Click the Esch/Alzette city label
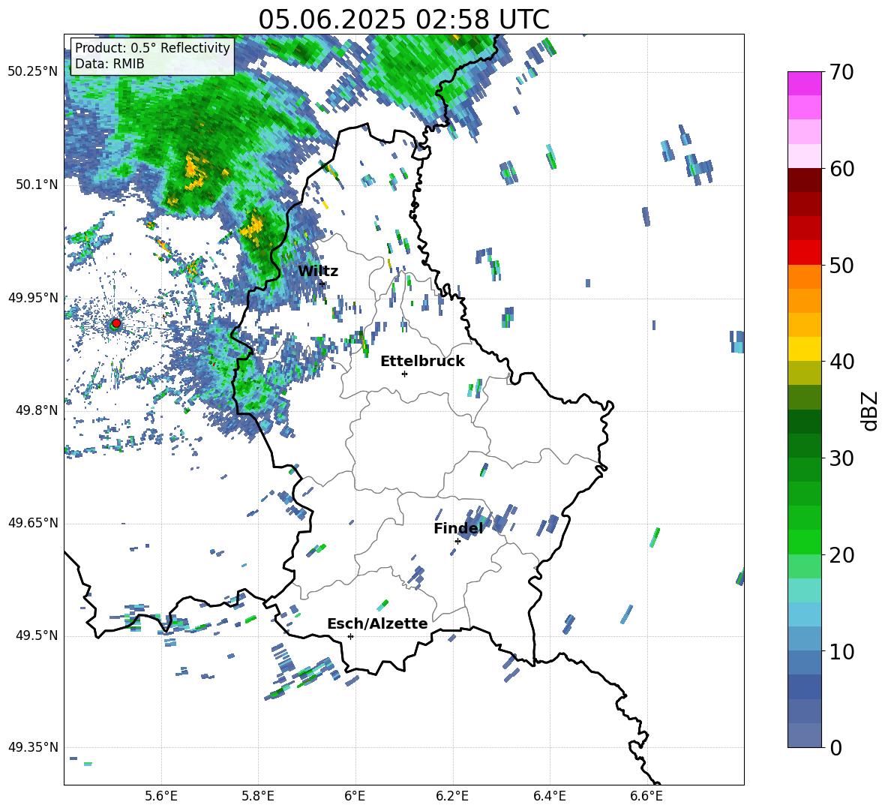This screenshot has width=888, height=811. pyautogui.click(x=377, y=623)
